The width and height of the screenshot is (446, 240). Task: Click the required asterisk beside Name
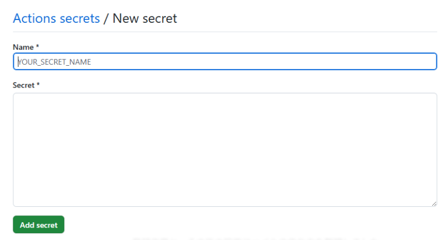click(x=37, y=47)
